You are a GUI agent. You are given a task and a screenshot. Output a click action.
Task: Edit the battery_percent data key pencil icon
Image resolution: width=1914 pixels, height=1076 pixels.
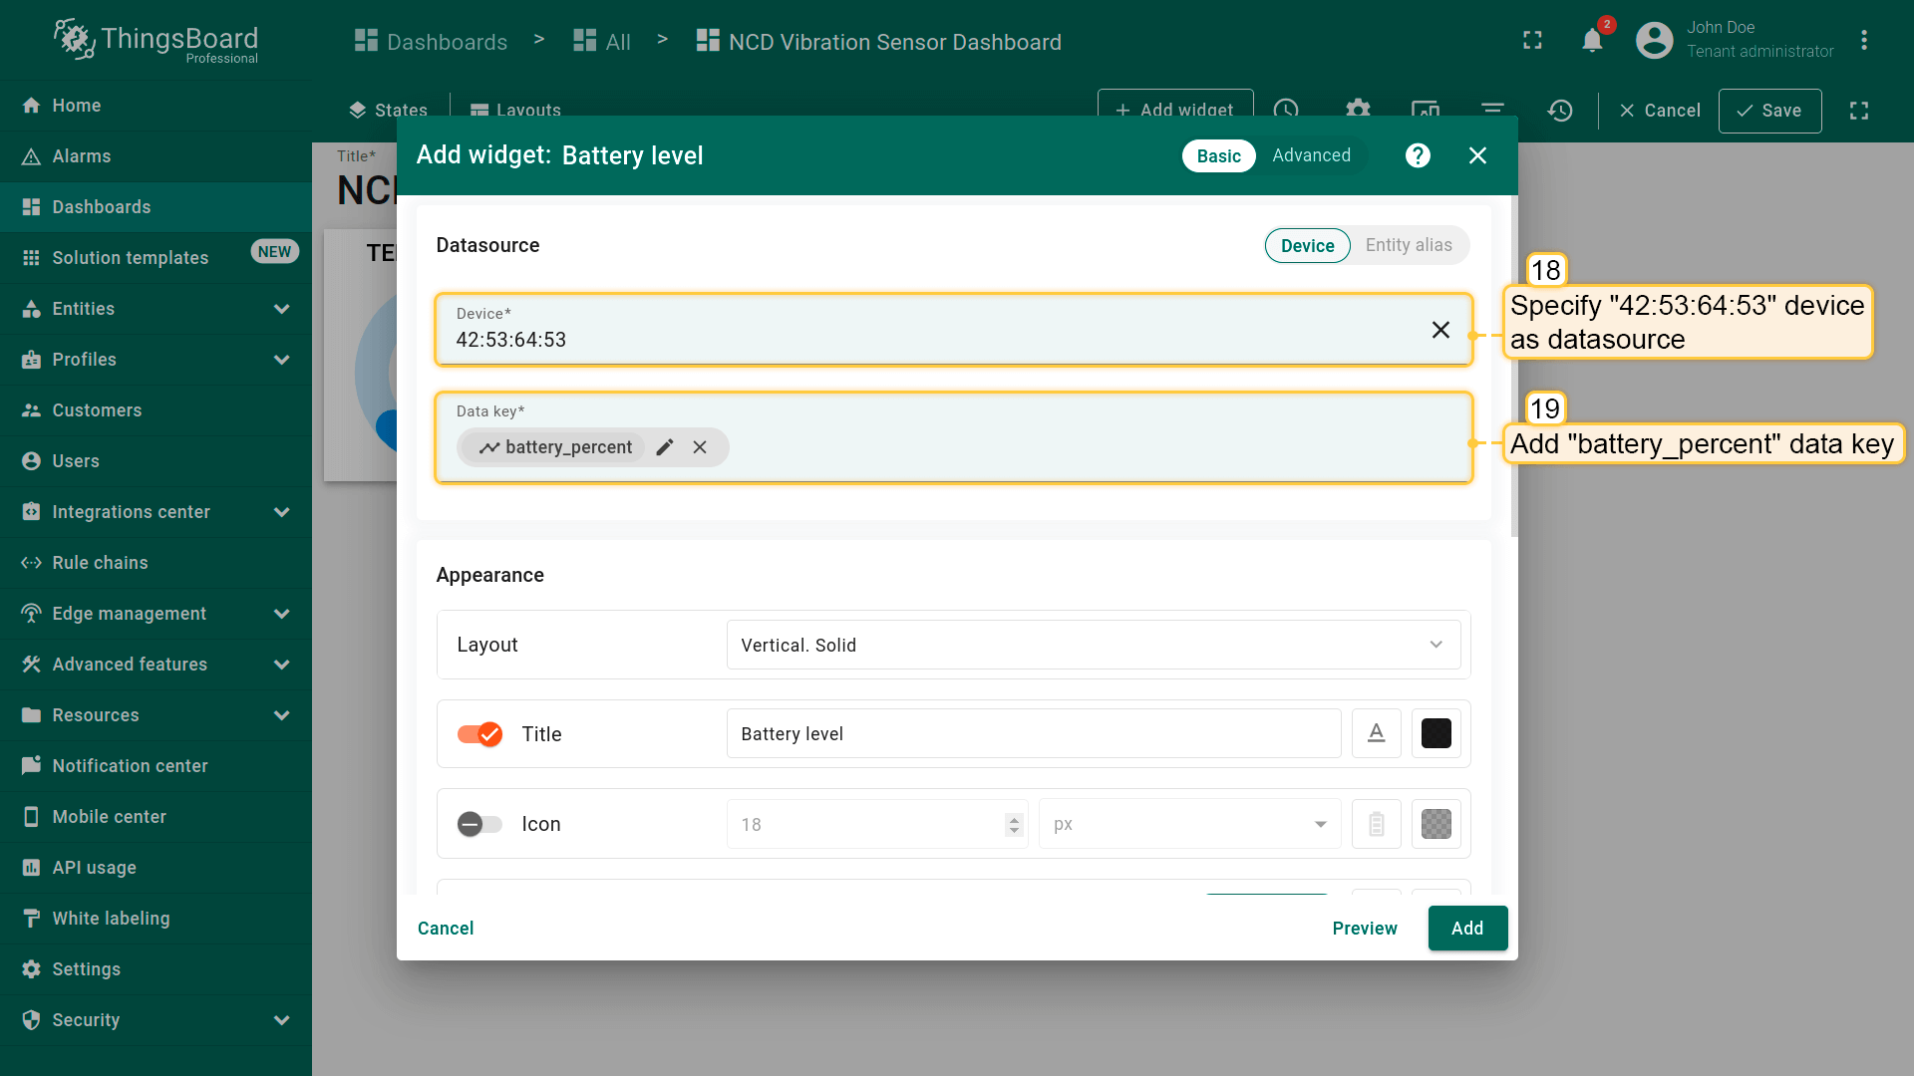point(665,447)
